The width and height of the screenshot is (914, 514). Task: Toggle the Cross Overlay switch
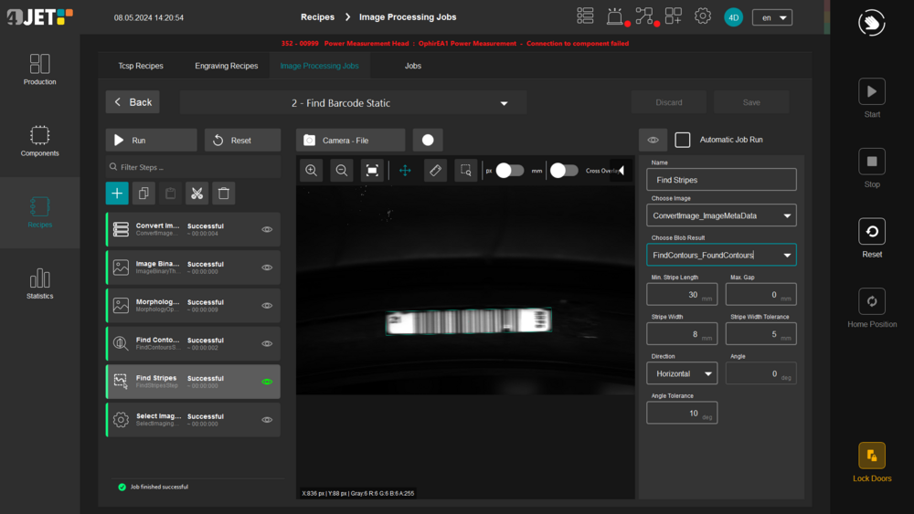(563, 171)
